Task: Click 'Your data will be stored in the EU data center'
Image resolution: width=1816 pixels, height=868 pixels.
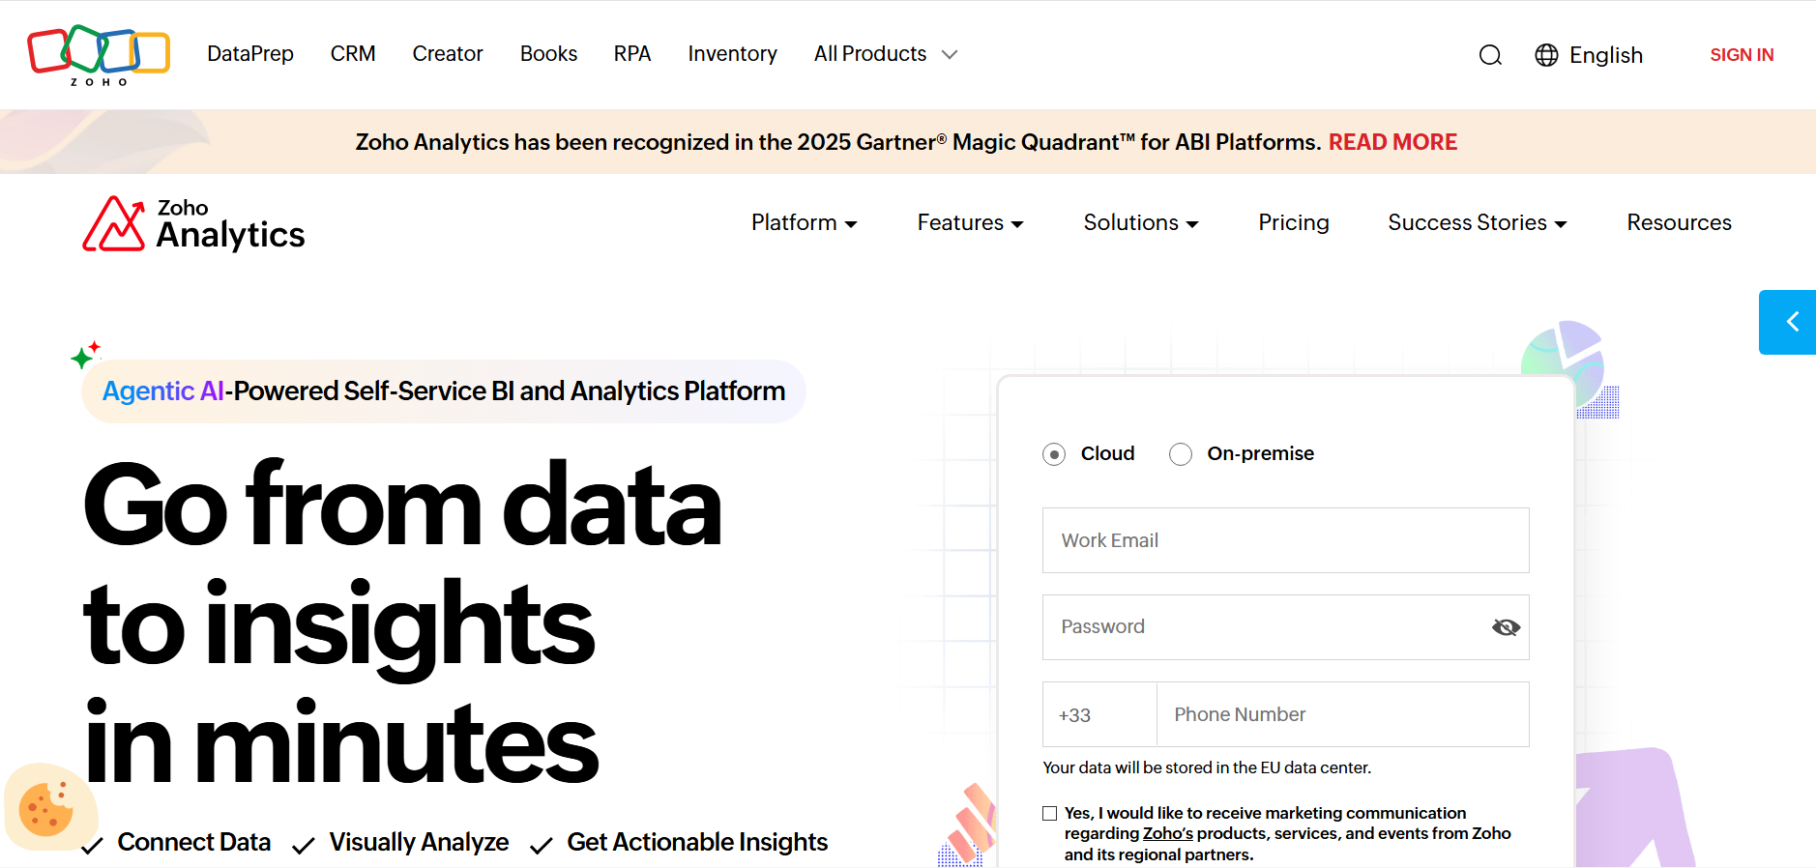Action: pos(1207,767)
